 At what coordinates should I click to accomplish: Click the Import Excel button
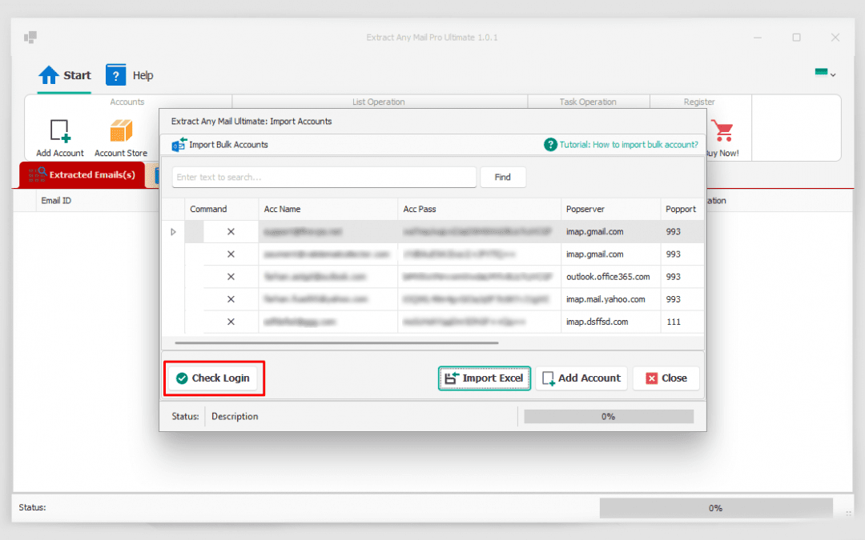[x=485, y=378]
